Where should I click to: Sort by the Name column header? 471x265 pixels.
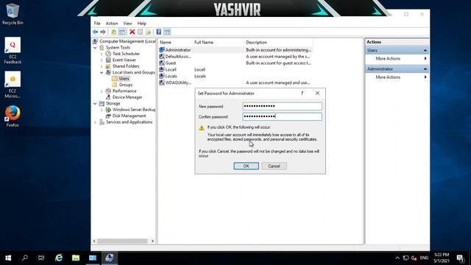(x=175, y=43)
